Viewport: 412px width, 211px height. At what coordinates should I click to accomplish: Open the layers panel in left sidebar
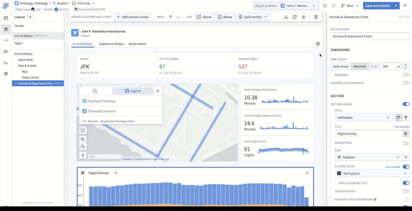6,29
